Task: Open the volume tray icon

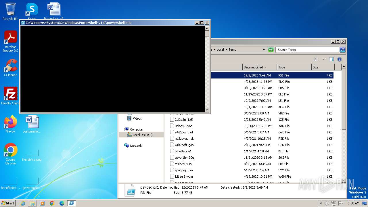Action: coord(327,203)
